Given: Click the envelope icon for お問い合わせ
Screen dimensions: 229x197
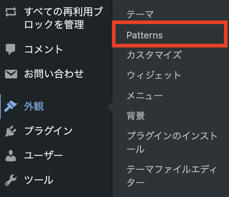Looking at the screenshot, I should 11,74.
